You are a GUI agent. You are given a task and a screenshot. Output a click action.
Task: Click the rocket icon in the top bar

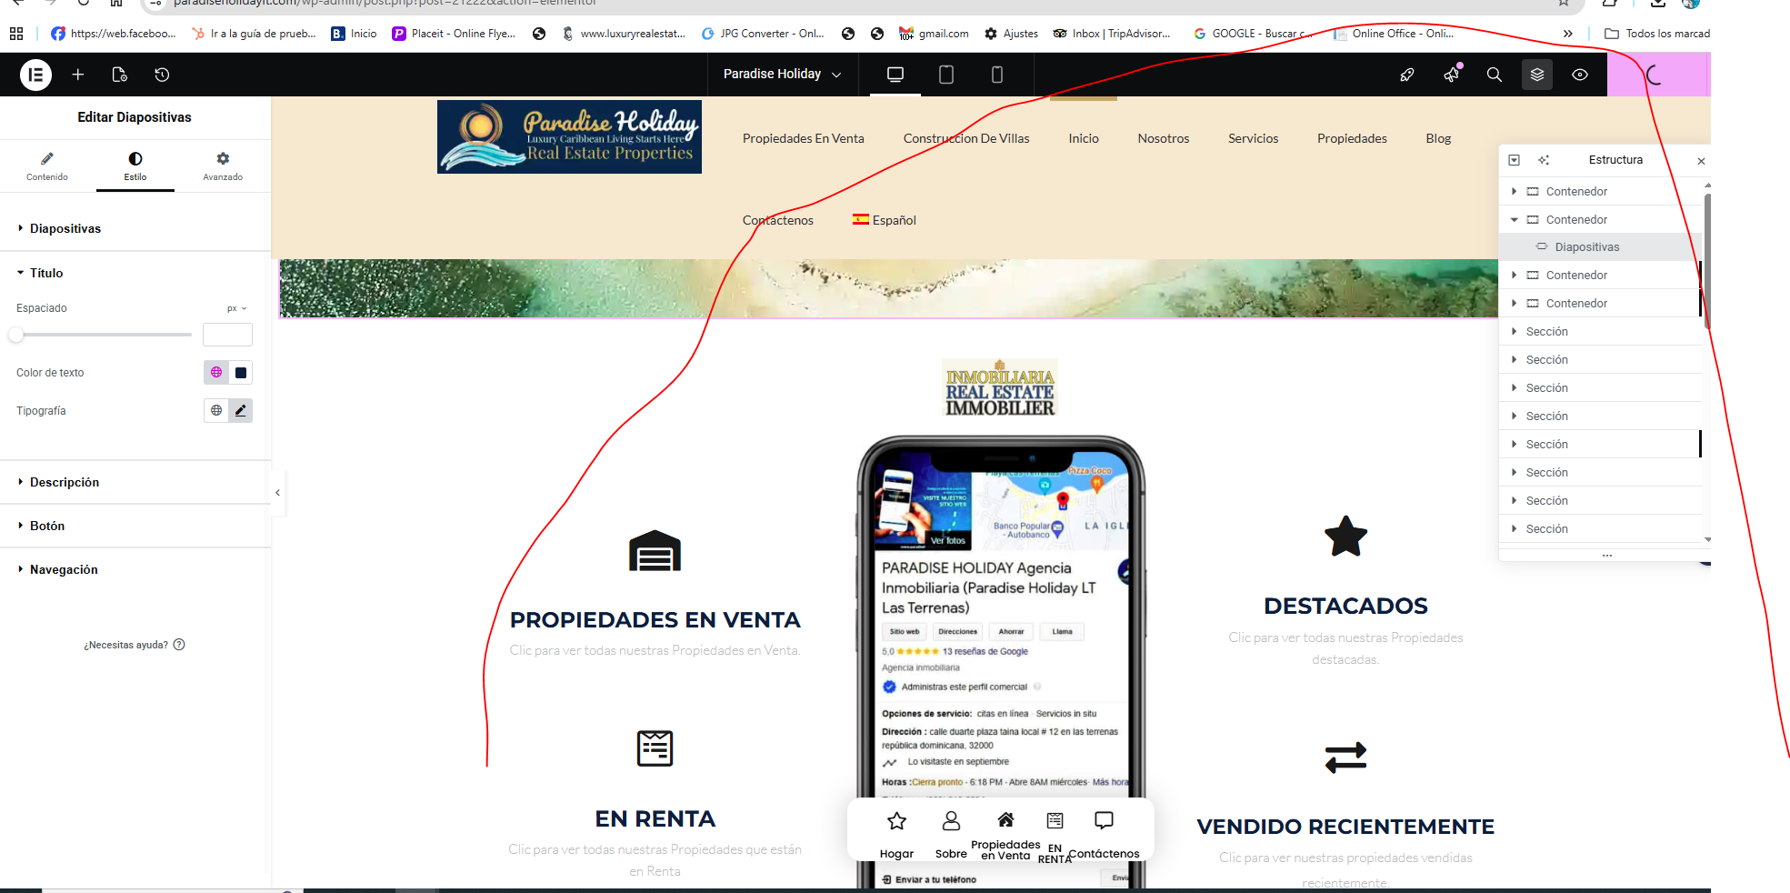(1407, 75)
